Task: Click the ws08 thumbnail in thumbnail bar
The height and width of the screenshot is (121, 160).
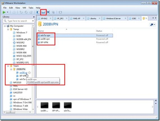Action: coord(44,107)
